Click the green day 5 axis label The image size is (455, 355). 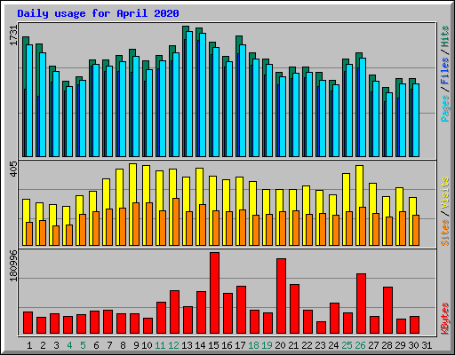point(83,345)
